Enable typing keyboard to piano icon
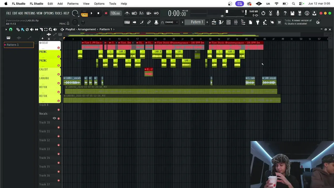The image size is (334, 188). [x=127, y=22]
